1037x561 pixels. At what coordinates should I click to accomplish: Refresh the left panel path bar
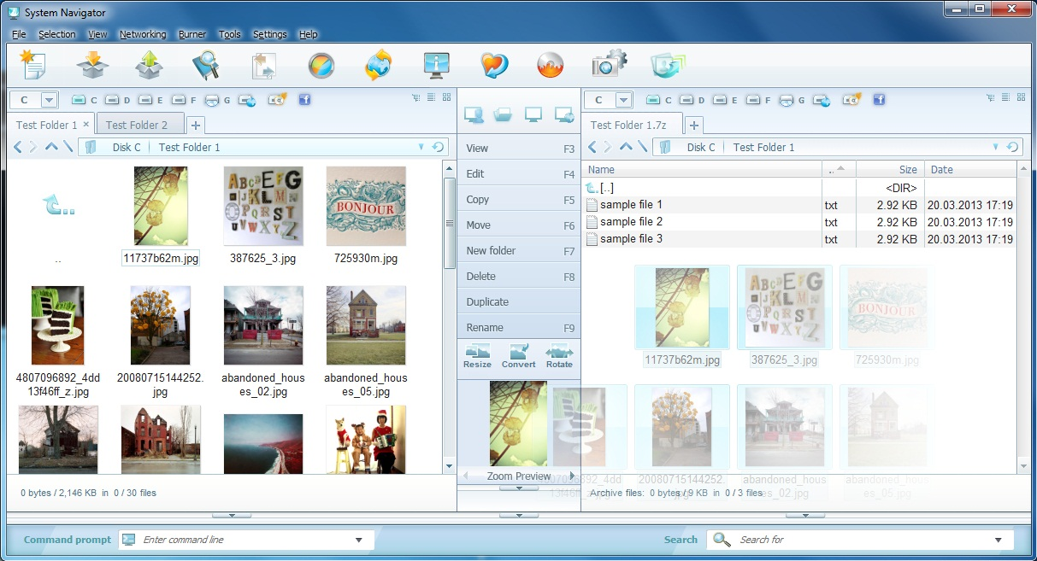coord(438,147)
